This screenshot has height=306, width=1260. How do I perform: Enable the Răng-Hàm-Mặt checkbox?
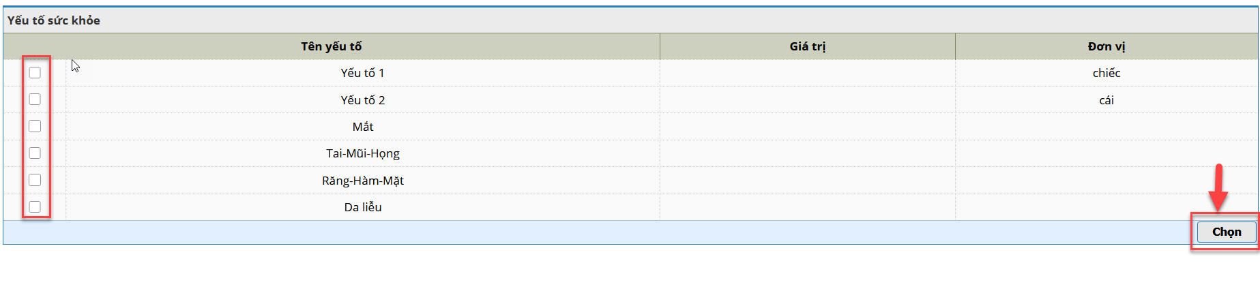tap(35, 180)
